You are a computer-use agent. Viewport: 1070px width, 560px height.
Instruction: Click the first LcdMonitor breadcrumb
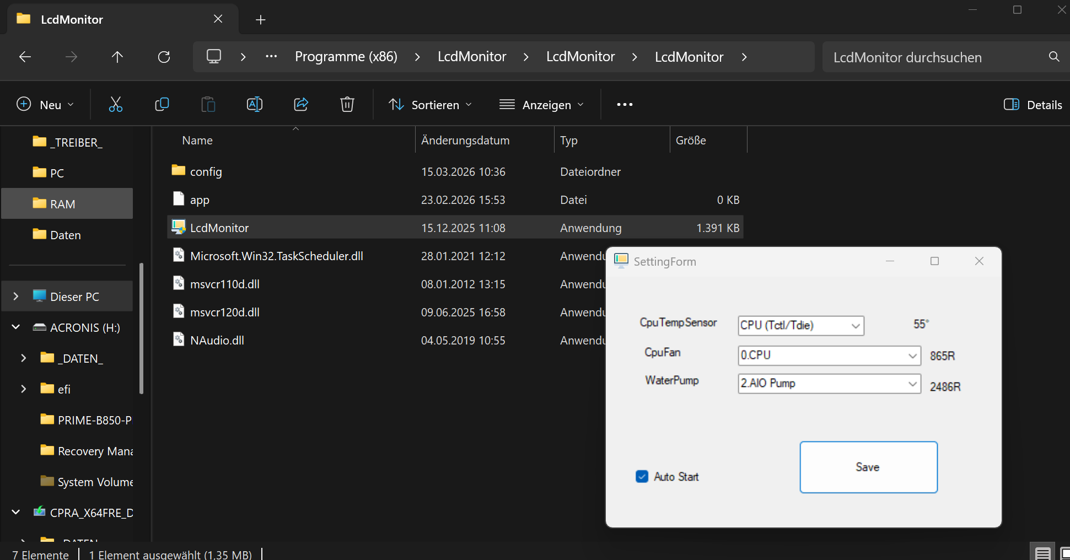tap(472, 57)
